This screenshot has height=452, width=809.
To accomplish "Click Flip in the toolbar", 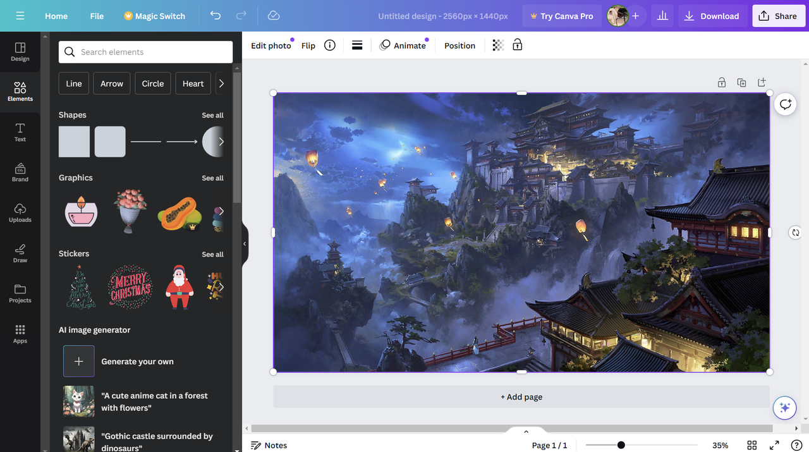I will pos(308,46).
